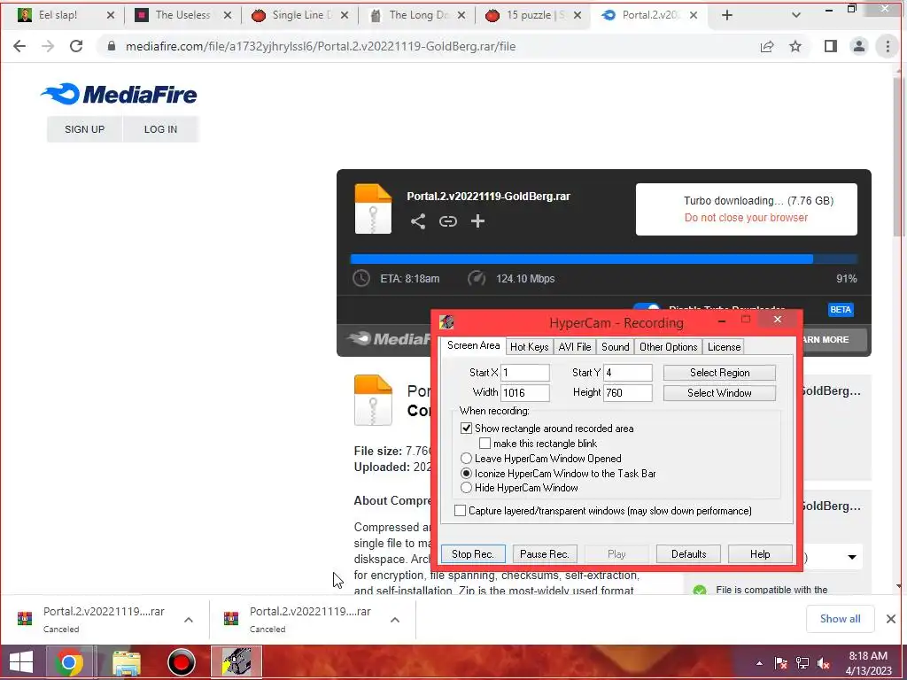Open Chrome three-dot menu
The width and height of the screenshot is (907, 680).
pyautogui.click(x=888, y=46)
